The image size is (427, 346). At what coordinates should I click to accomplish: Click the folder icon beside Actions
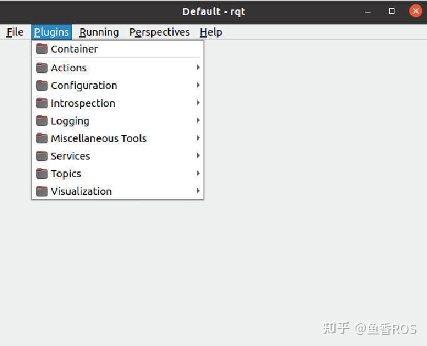[42, 68]
